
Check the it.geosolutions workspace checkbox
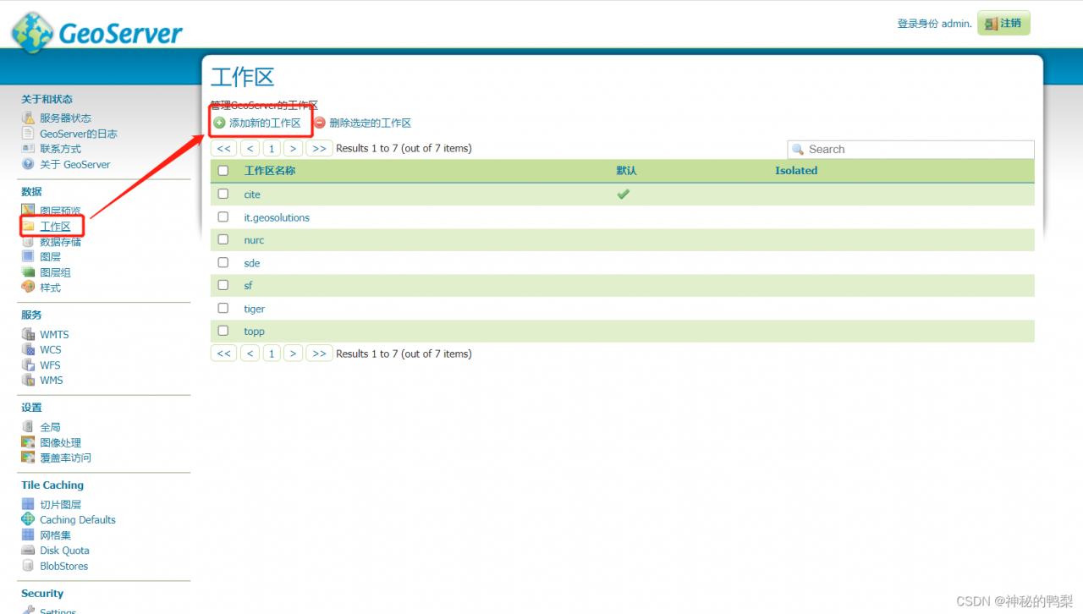(223, 217)
